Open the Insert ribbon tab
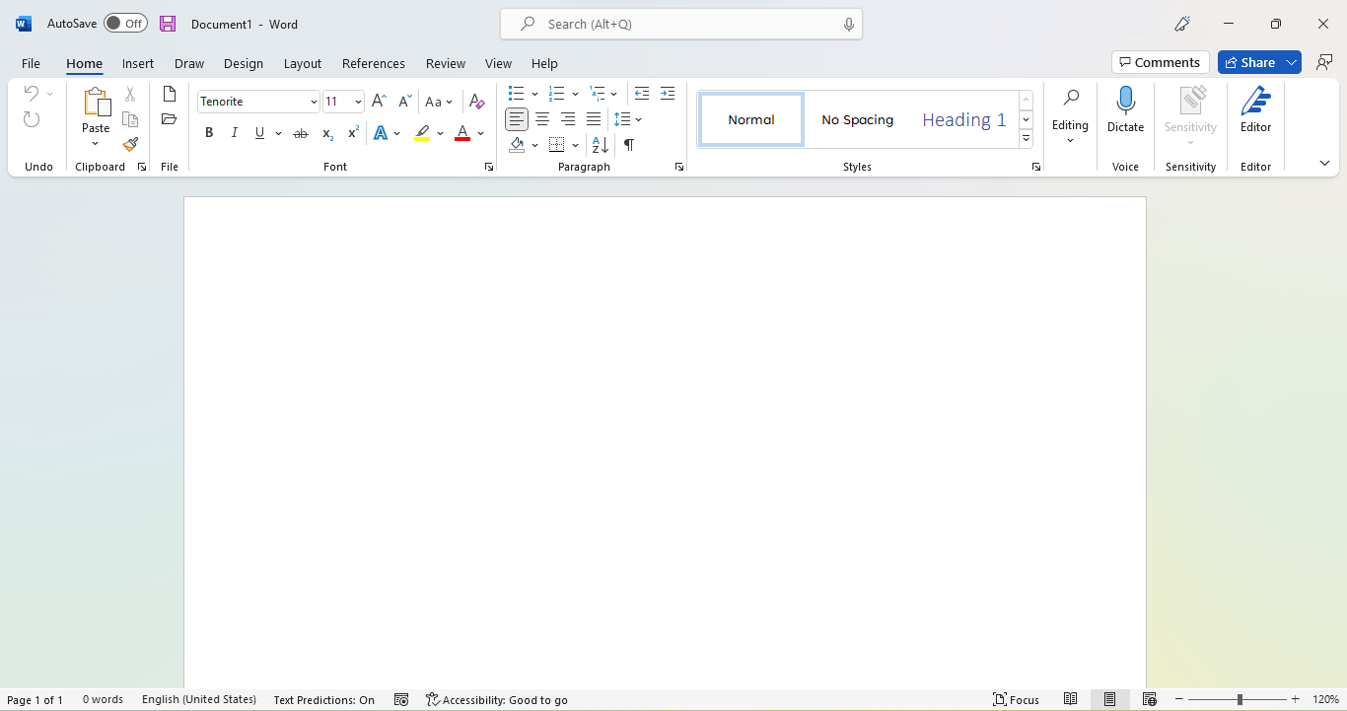The height and width of the screenshot is (711, 1347). click(138, 63)
